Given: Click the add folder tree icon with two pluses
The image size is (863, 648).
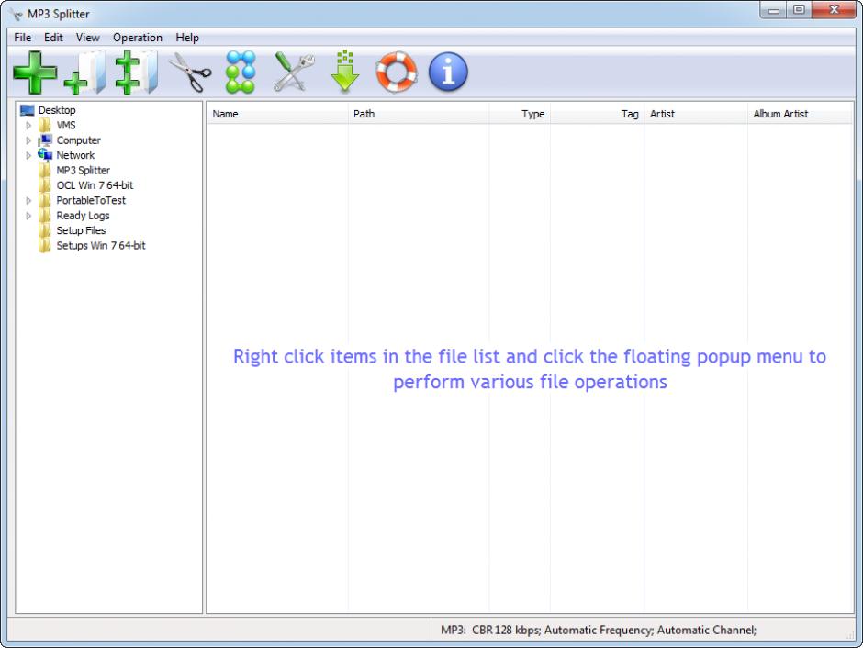Looking at the screenshot, I should tap(137, 73).
